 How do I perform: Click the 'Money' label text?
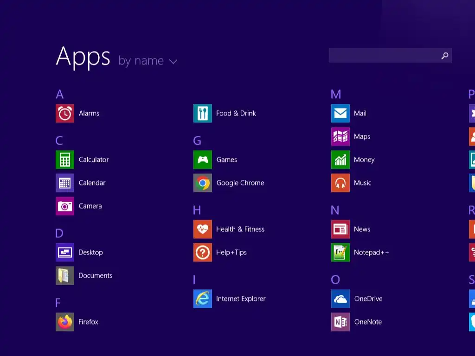[364, 160]
